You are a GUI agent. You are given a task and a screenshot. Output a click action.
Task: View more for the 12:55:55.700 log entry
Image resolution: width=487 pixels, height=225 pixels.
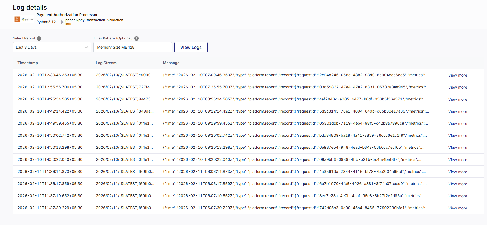click(457, 87)
